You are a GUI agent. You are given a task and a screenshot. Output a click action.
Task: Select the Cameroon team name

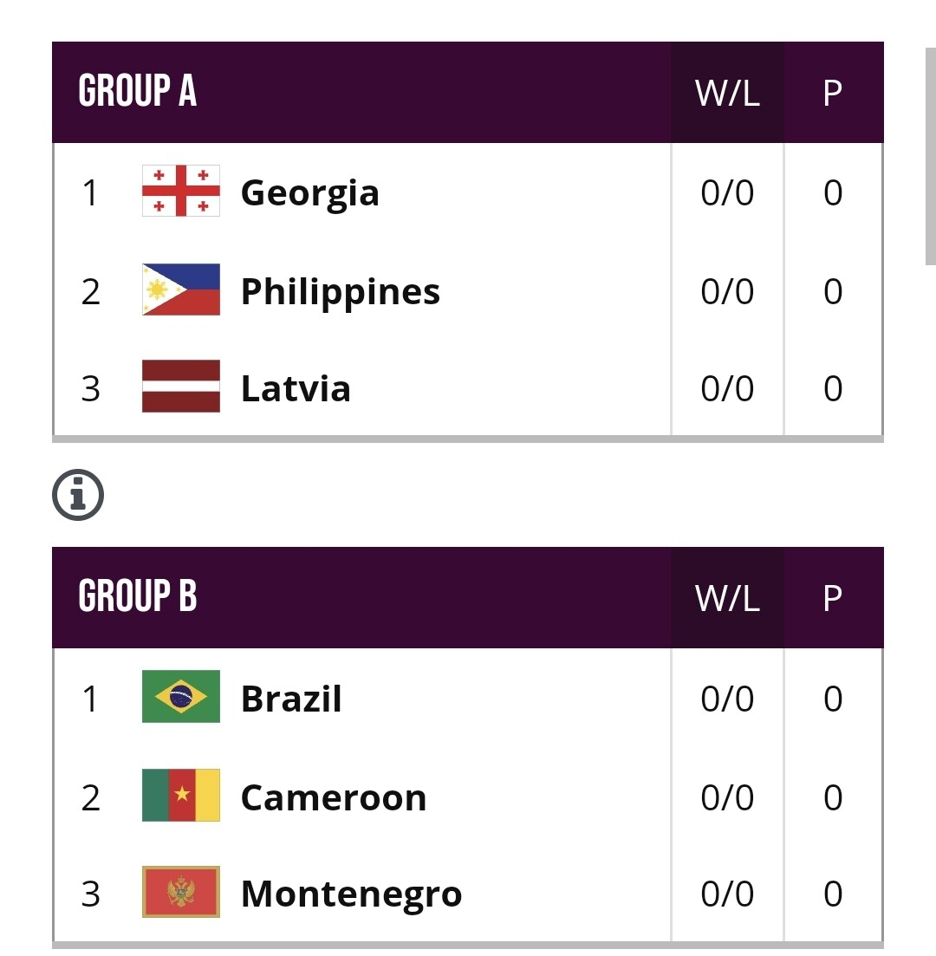click(333, 797)
